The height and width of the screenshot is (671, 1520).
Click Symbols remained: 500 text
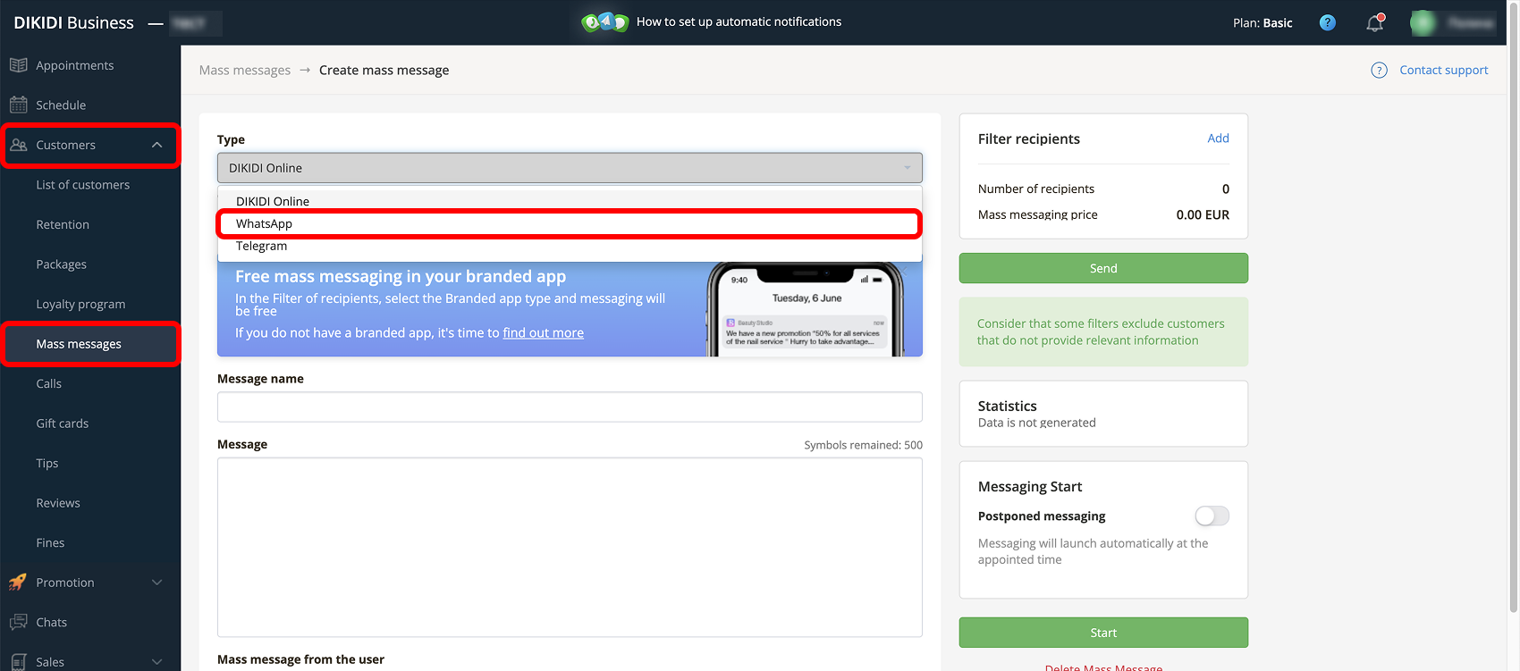click(x=863, y=445)
